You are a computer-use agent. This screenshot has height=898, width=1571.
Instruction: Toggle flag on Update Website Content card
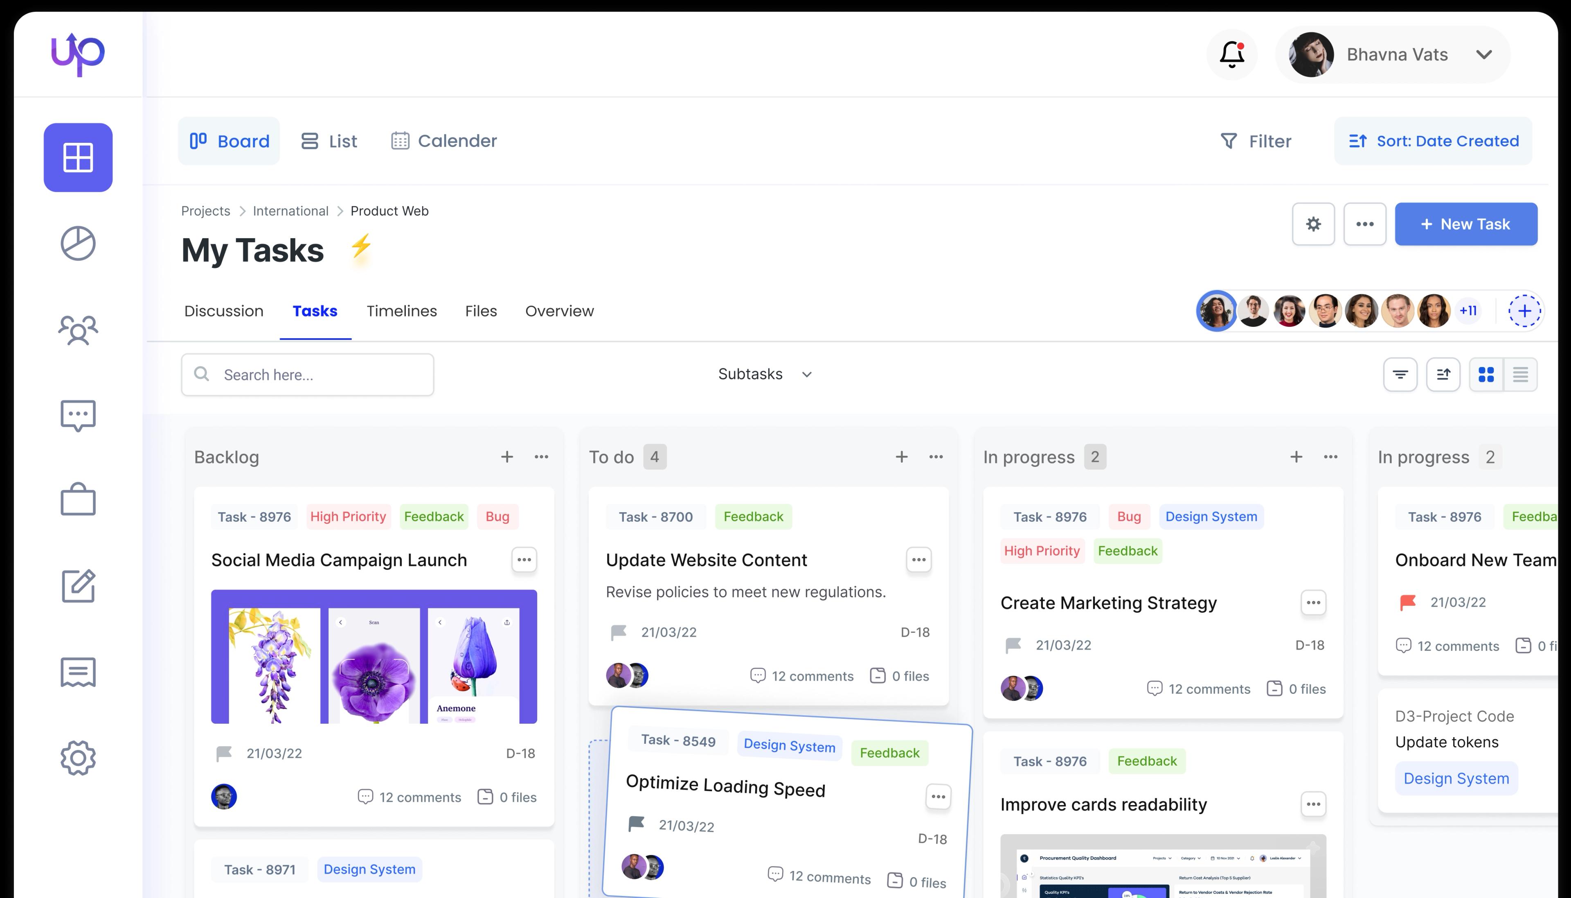[x=619, y=632]
